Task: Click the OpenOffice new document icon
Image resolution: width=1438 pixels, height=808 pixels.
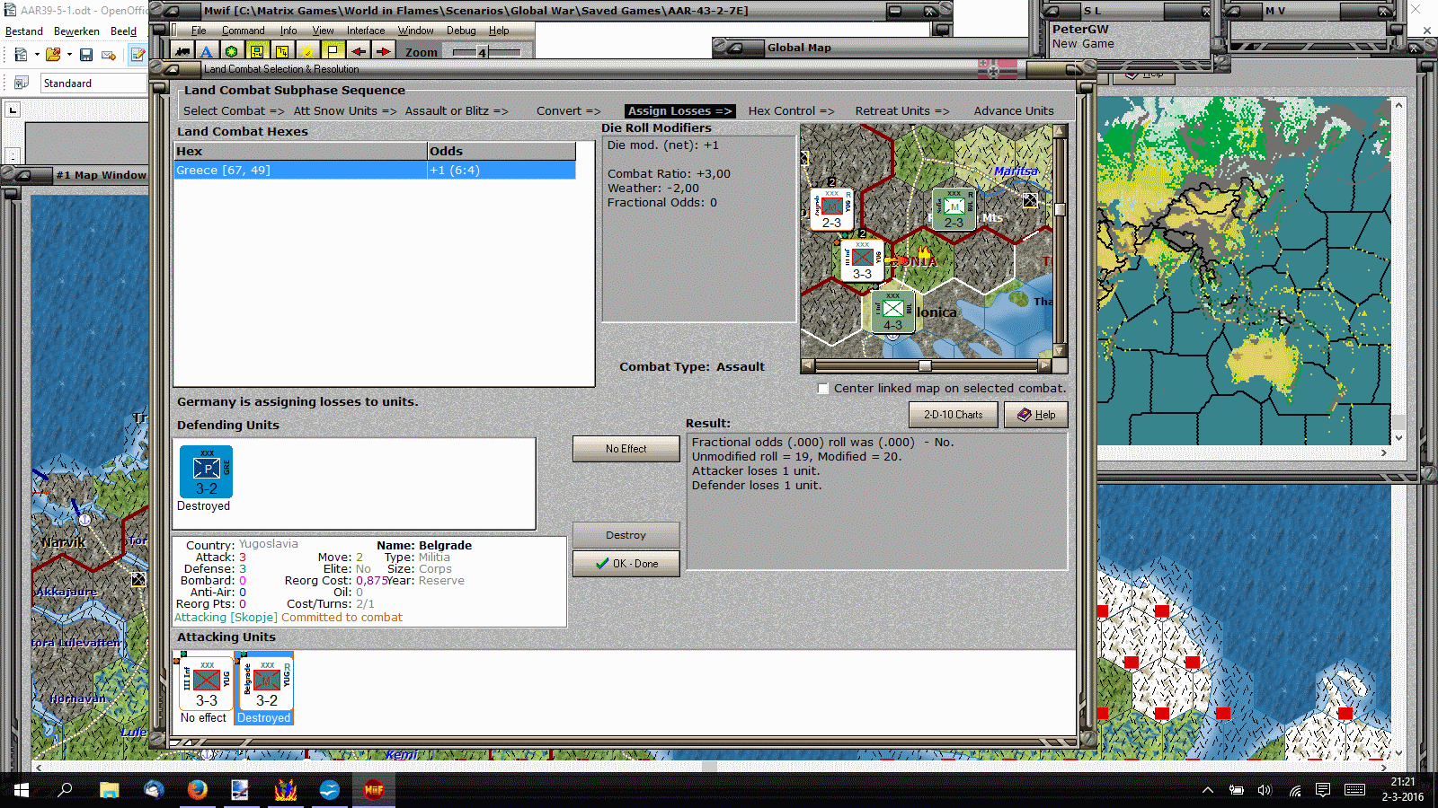Action: [x=21, y=55]
